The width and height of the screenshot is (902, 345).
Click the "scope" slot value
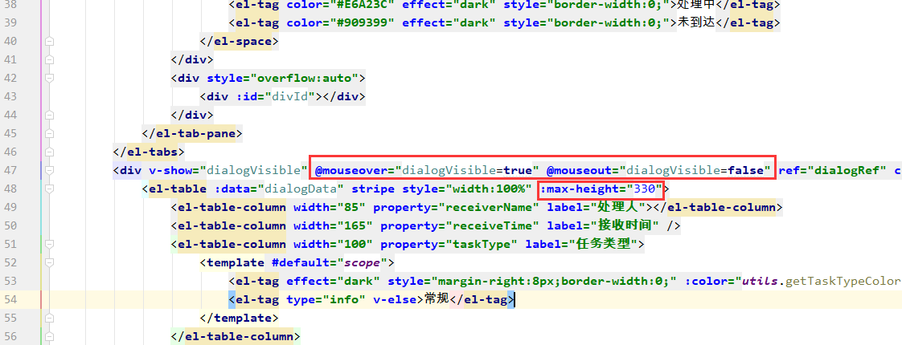coord(362,262)
